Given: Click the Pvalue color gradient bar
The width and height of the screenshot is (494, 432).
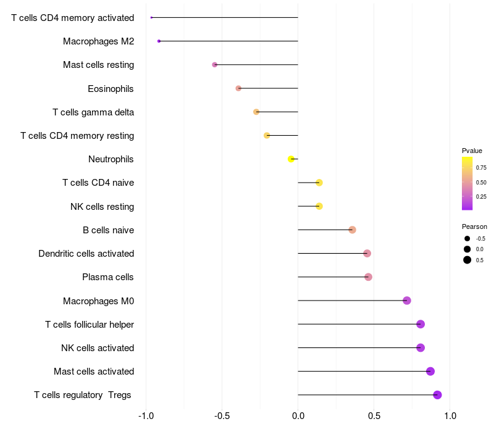Looking at the screenshot, I should (467, 183).
